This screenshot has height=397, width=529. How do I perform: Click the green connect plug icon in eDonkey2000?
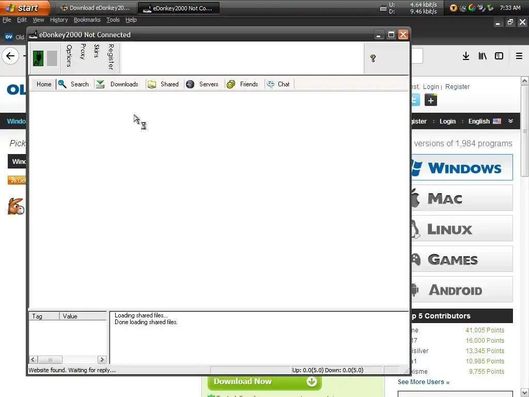pyautogui.click(x=38, y=58)
